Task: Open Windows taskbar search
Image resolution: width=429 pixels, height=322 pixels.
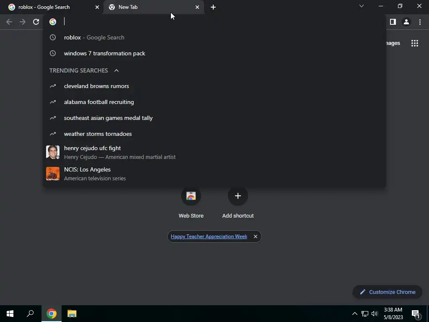Action: click(30, 314)
